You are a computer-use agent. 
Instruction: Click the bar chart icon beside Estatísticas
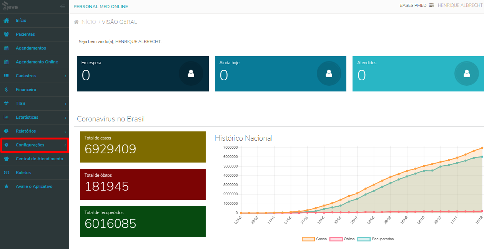click(x=6, y=117)
